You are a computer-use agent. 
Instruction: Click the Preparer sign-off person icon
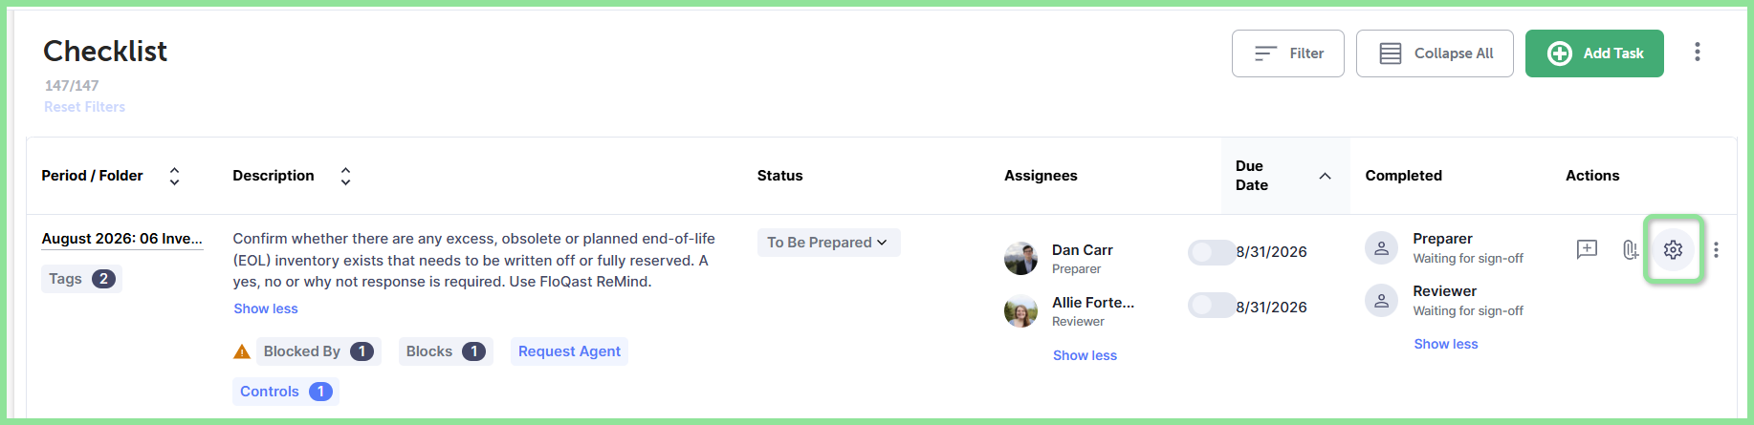pos(1381,248)
